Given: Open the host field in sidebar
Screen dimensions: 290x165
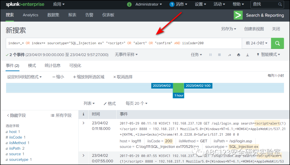Looking at the screenshot, I should click(13, 132).
